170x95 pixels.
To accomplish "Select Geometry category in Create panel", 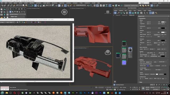I will click(10, 12).
